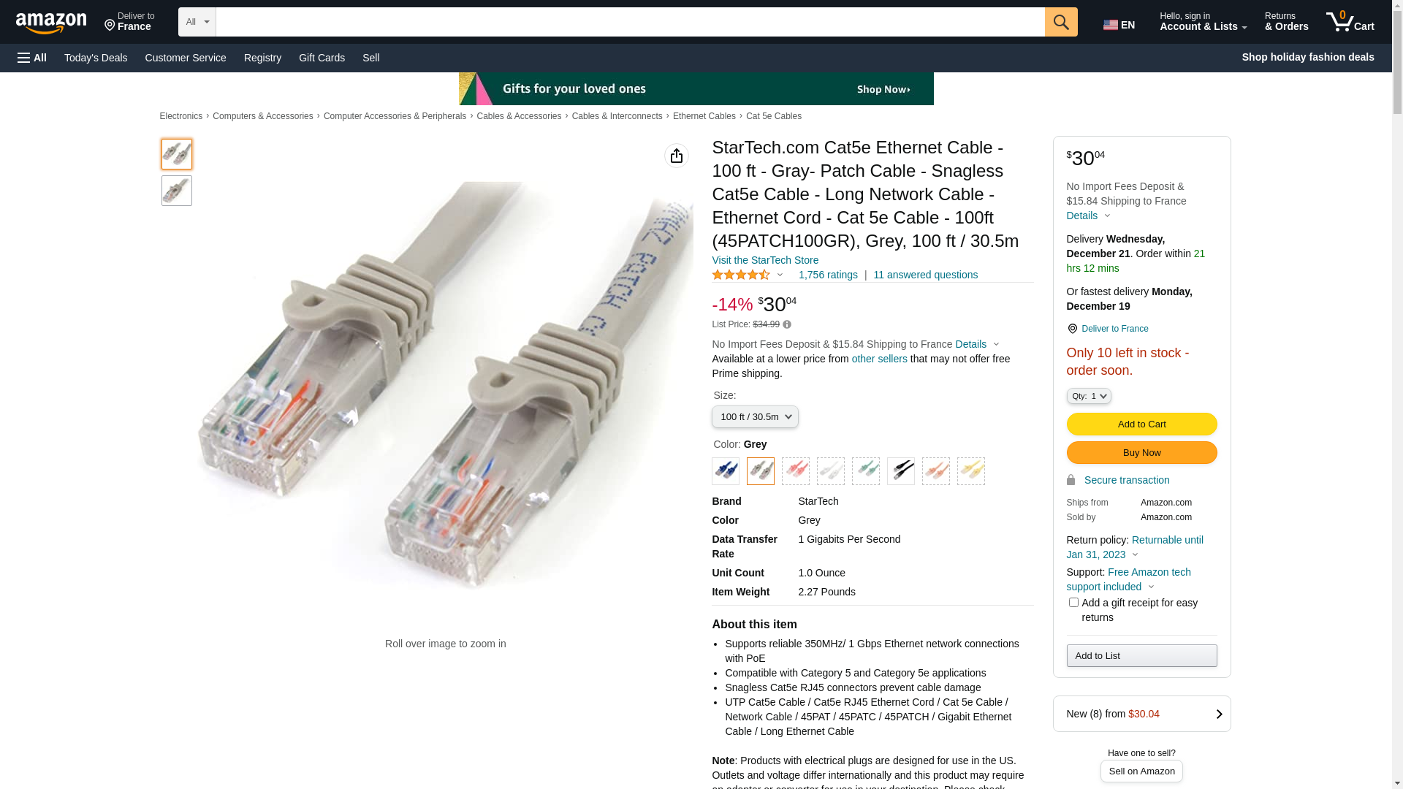The image size is (1403, 789).
Task: Select the blue cable color option
Action: click(x=726, y=471)
